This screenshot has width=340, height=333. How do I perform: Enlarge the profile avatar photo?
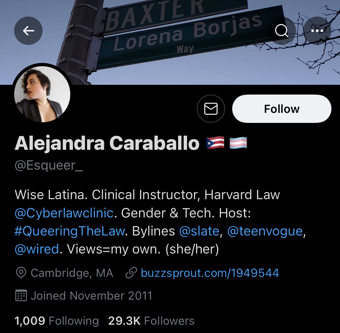[42, 94]
